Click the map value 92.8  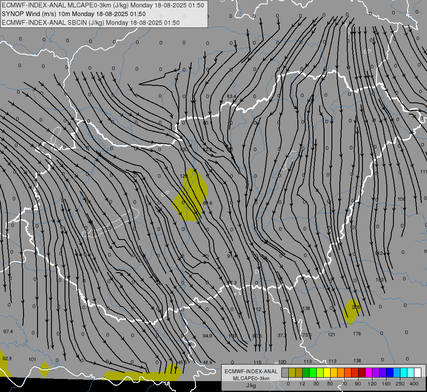coord(7,358)
